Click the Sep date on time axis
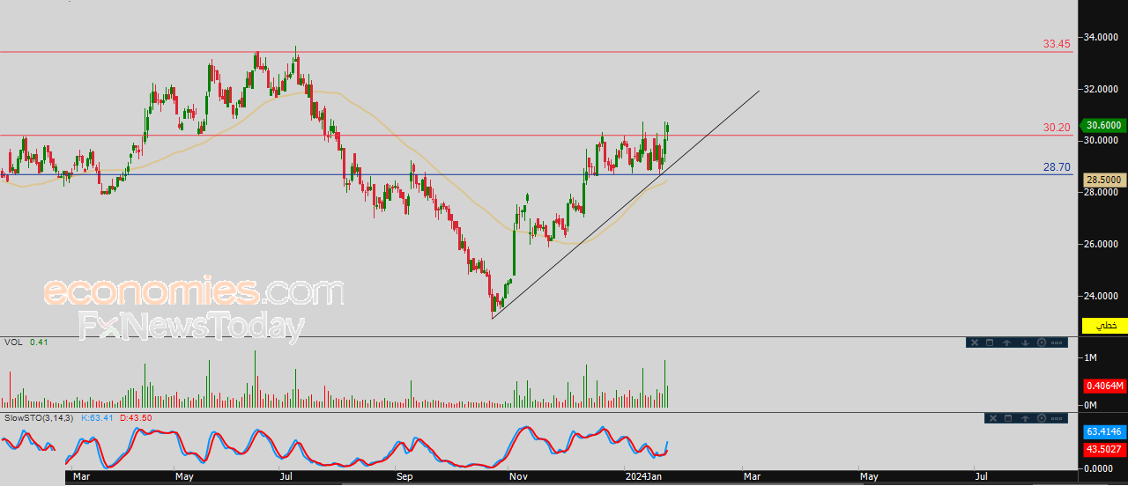The width and height of the screenshot is (1128, 486). pyautogui.click(x=404, y=476)
